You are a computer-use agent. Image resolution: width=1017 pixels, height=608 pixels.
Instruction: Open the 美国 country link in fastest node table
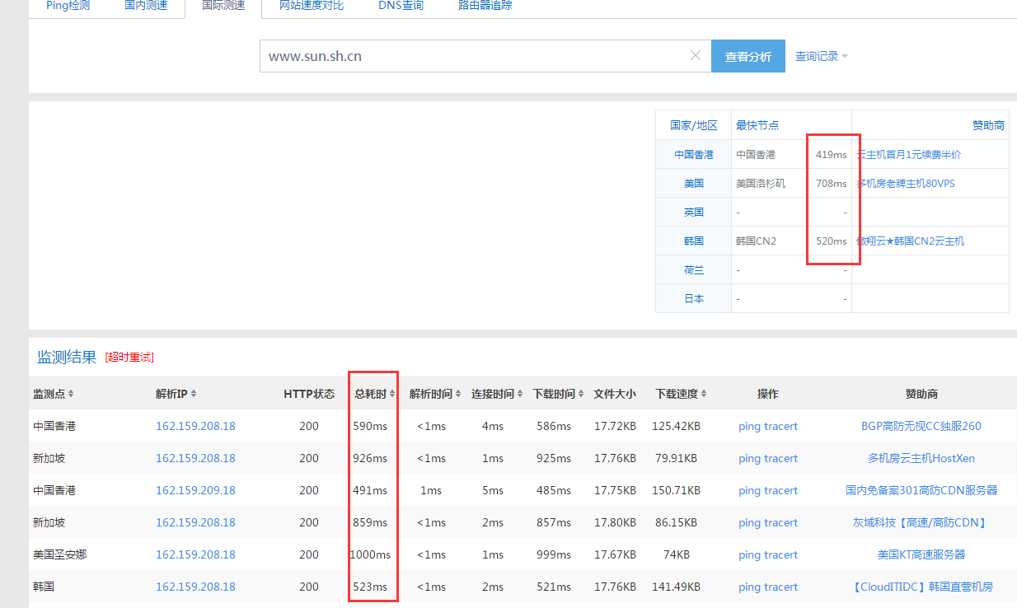coord(693,183)
